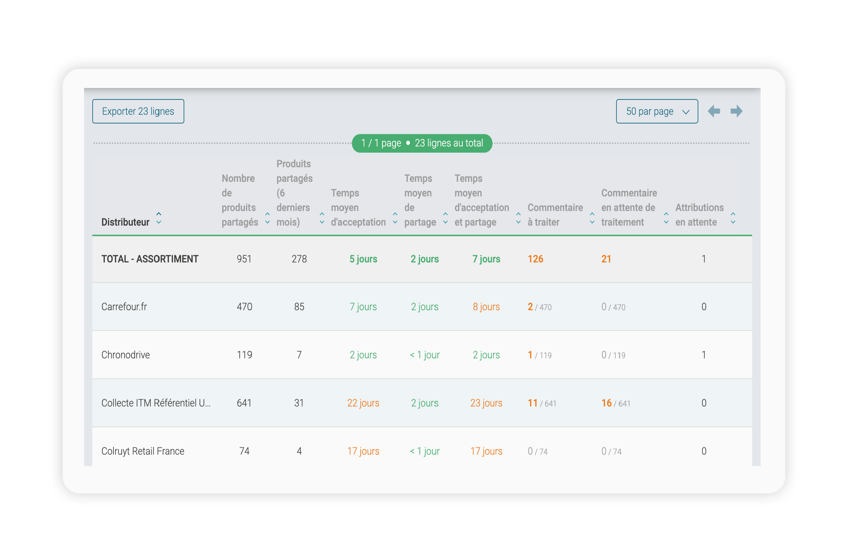Sort by Commentaire à traiter column
This screenshot has height=554, width=848.
pos(592,218)
